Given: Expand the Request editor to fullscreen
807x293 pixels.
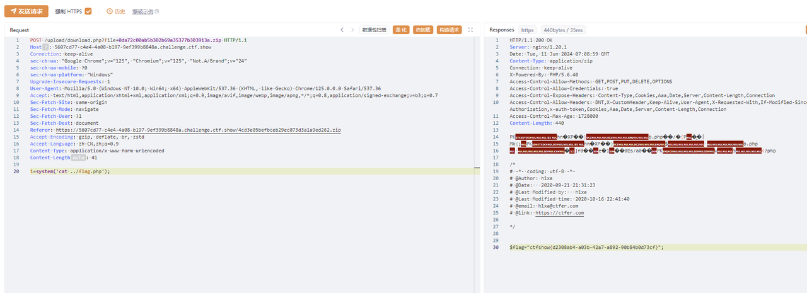Looking at the screenshot, I should [470, 30].
